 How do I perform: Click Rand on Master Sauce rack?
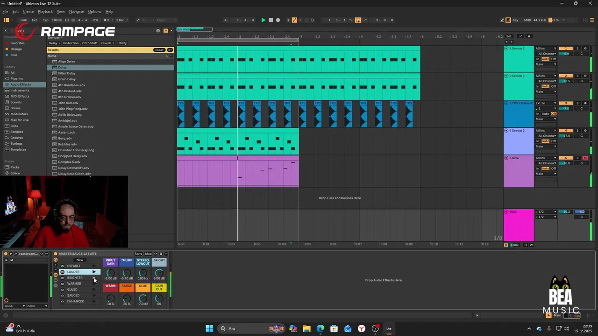[138, 254]
